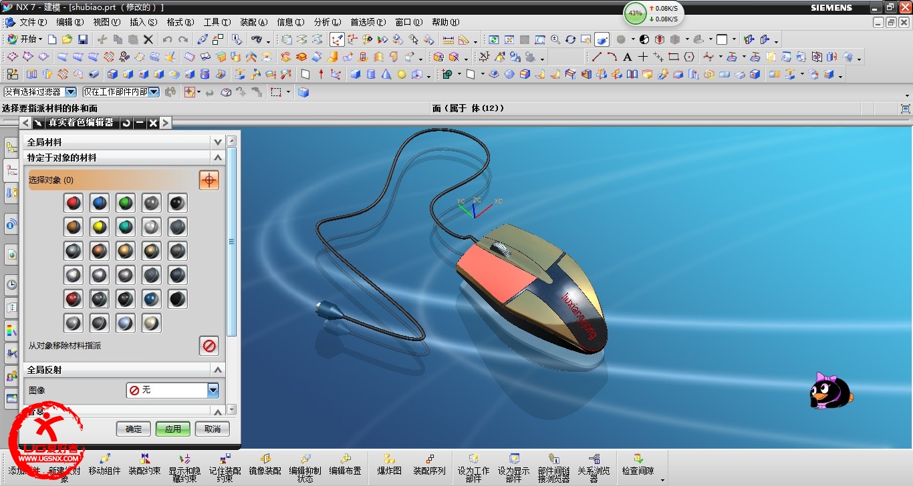
Task: Click the Cone primitive icon
Action: [386, 74]
